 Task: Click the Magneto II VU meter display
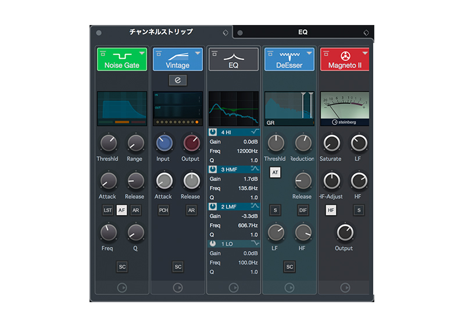click(345, 109)
